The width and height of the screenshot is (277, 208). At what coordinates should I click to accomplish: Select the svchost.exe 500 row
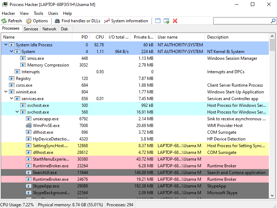click(x=135, y=105)
